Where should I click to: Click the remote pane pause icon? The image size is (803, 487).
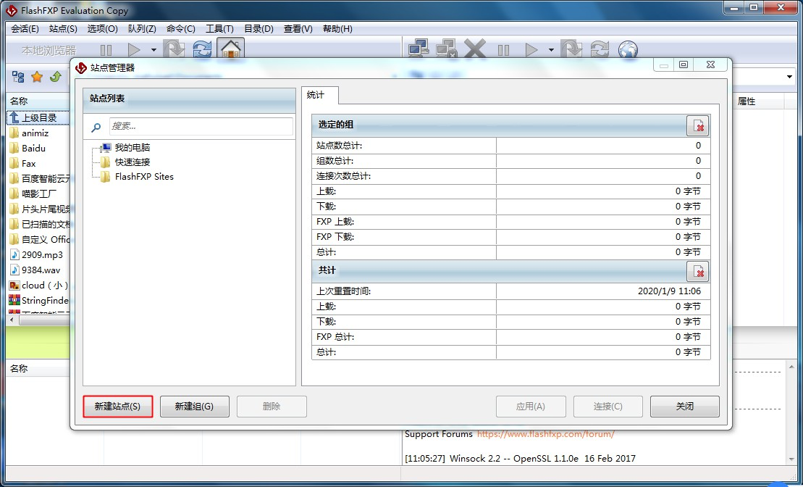click(x=503, y=50)
